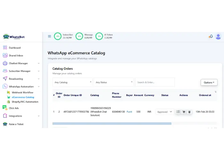Delete the order with trash icon
The width and height of the screenshot is (224, 160).
click(189, 112)
